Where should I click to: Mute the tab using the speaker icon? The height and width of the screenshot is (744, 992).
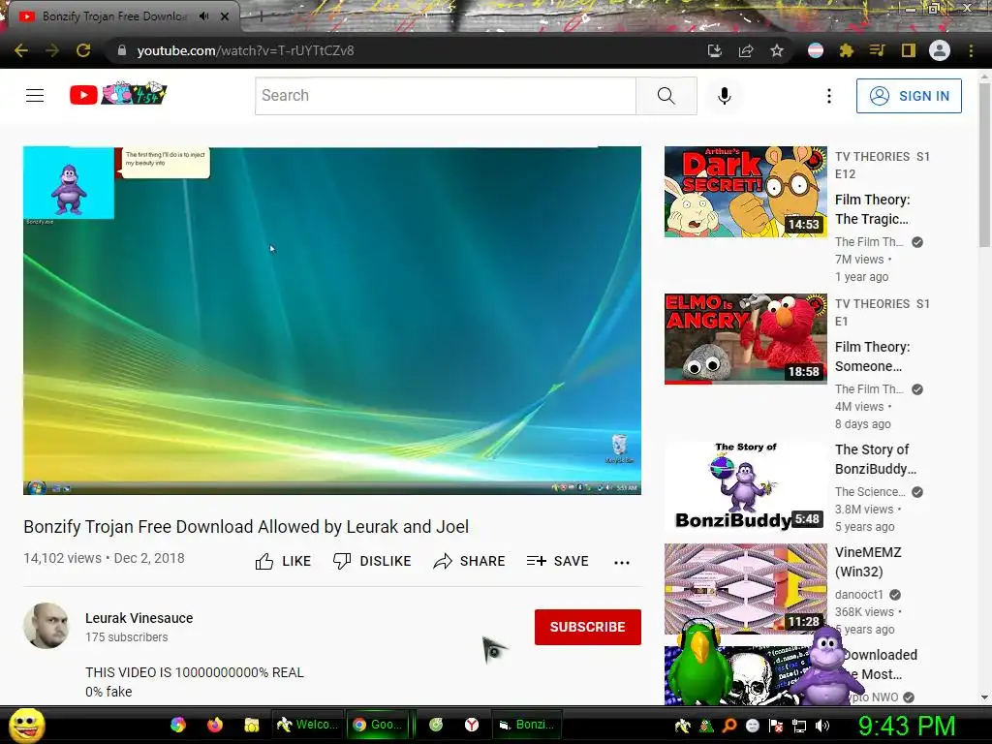click(x=203, y=16)
